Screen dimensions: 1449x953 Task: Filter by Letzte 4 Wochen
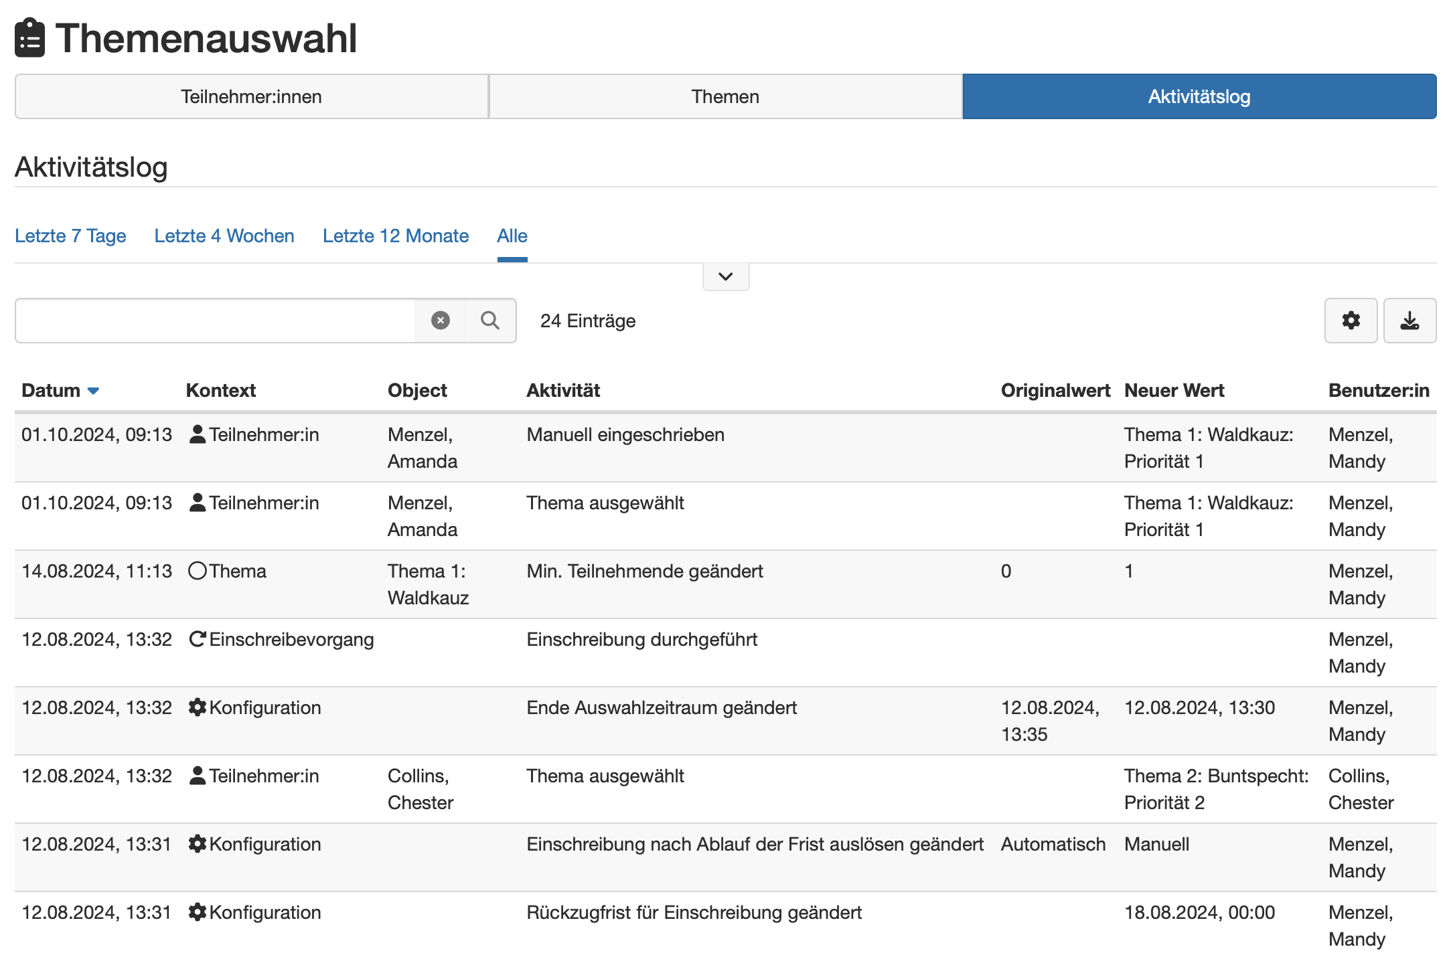pos(224,236)
